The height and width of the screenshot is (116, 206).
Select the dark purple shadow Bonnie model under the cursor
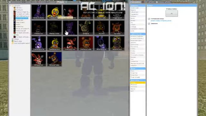click(70, 27)
